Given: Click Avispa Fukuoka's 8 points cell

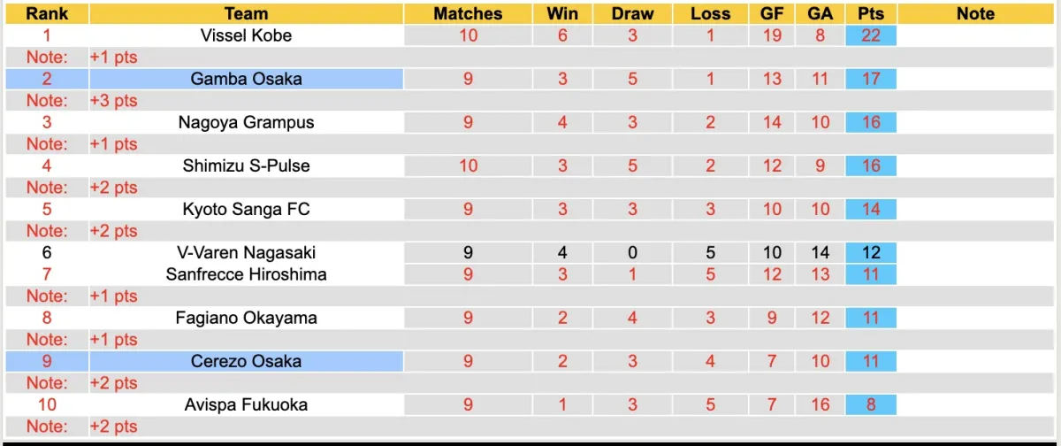Looking at the screenshot, I should click(871, 404).
